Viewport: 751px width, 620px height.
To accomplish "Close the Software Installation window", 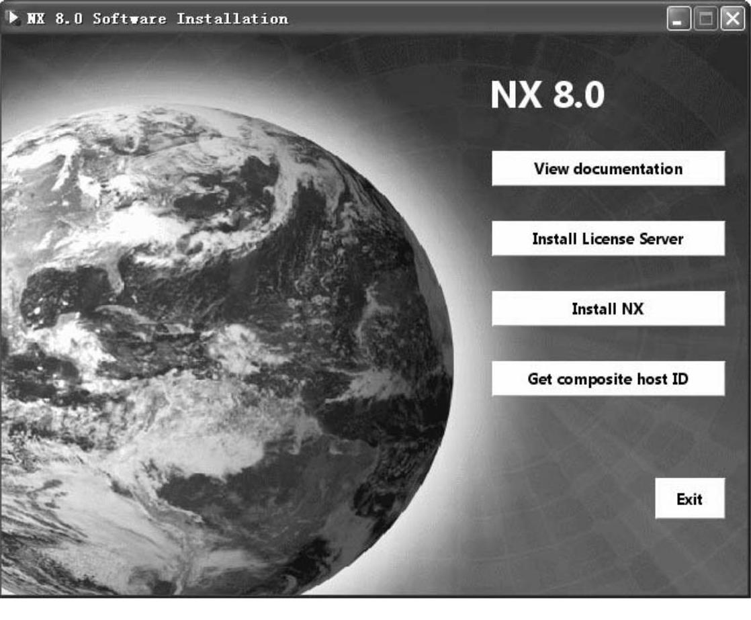I will click(x=733, y=19).
